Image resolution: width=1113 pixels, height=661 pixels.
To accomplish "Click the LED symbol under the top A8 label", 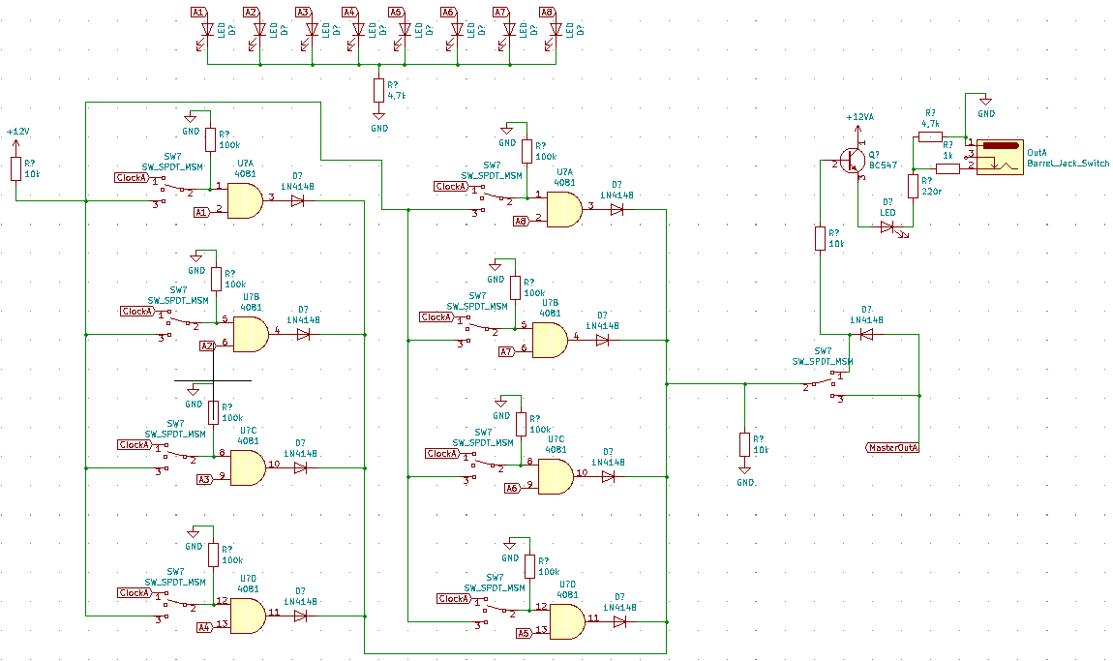I will (x=554, y=33).
